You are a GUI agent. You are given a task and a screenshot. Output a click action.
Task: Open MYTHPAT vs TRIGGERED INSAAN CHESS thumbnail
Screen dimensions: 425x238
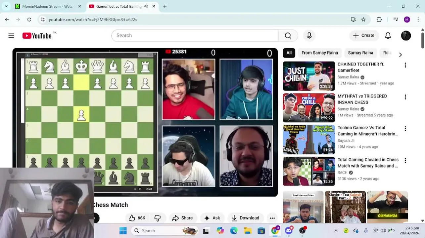309,108
